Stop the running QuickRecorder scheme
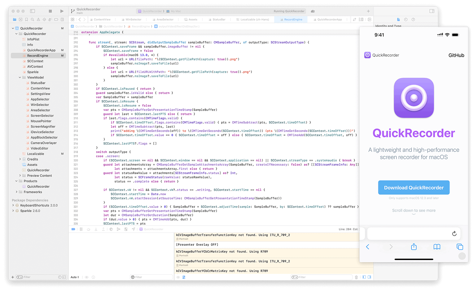This screenshot has height=291, width=474. click(50, 11)
